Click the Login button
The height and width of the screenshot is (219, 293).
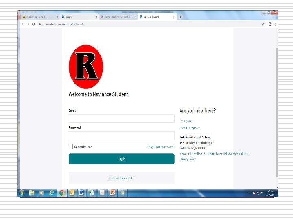[x=121, y=159]
